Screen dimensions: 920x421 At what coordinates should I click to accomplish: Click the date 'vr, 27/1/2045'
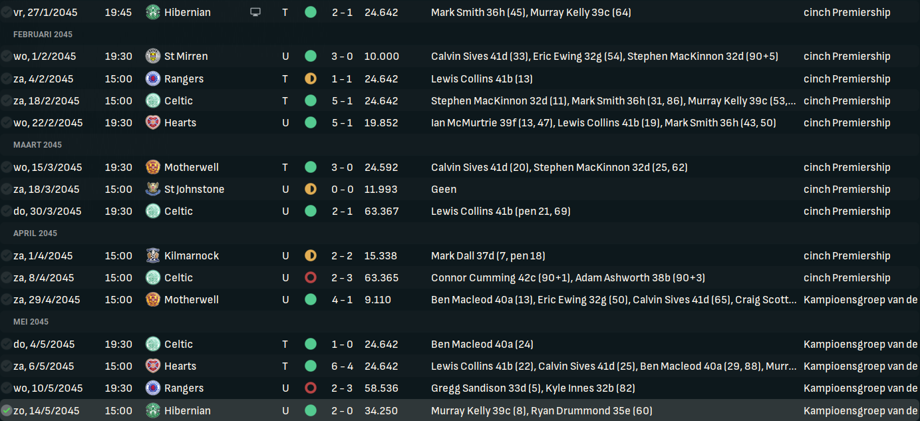(47, 12)
